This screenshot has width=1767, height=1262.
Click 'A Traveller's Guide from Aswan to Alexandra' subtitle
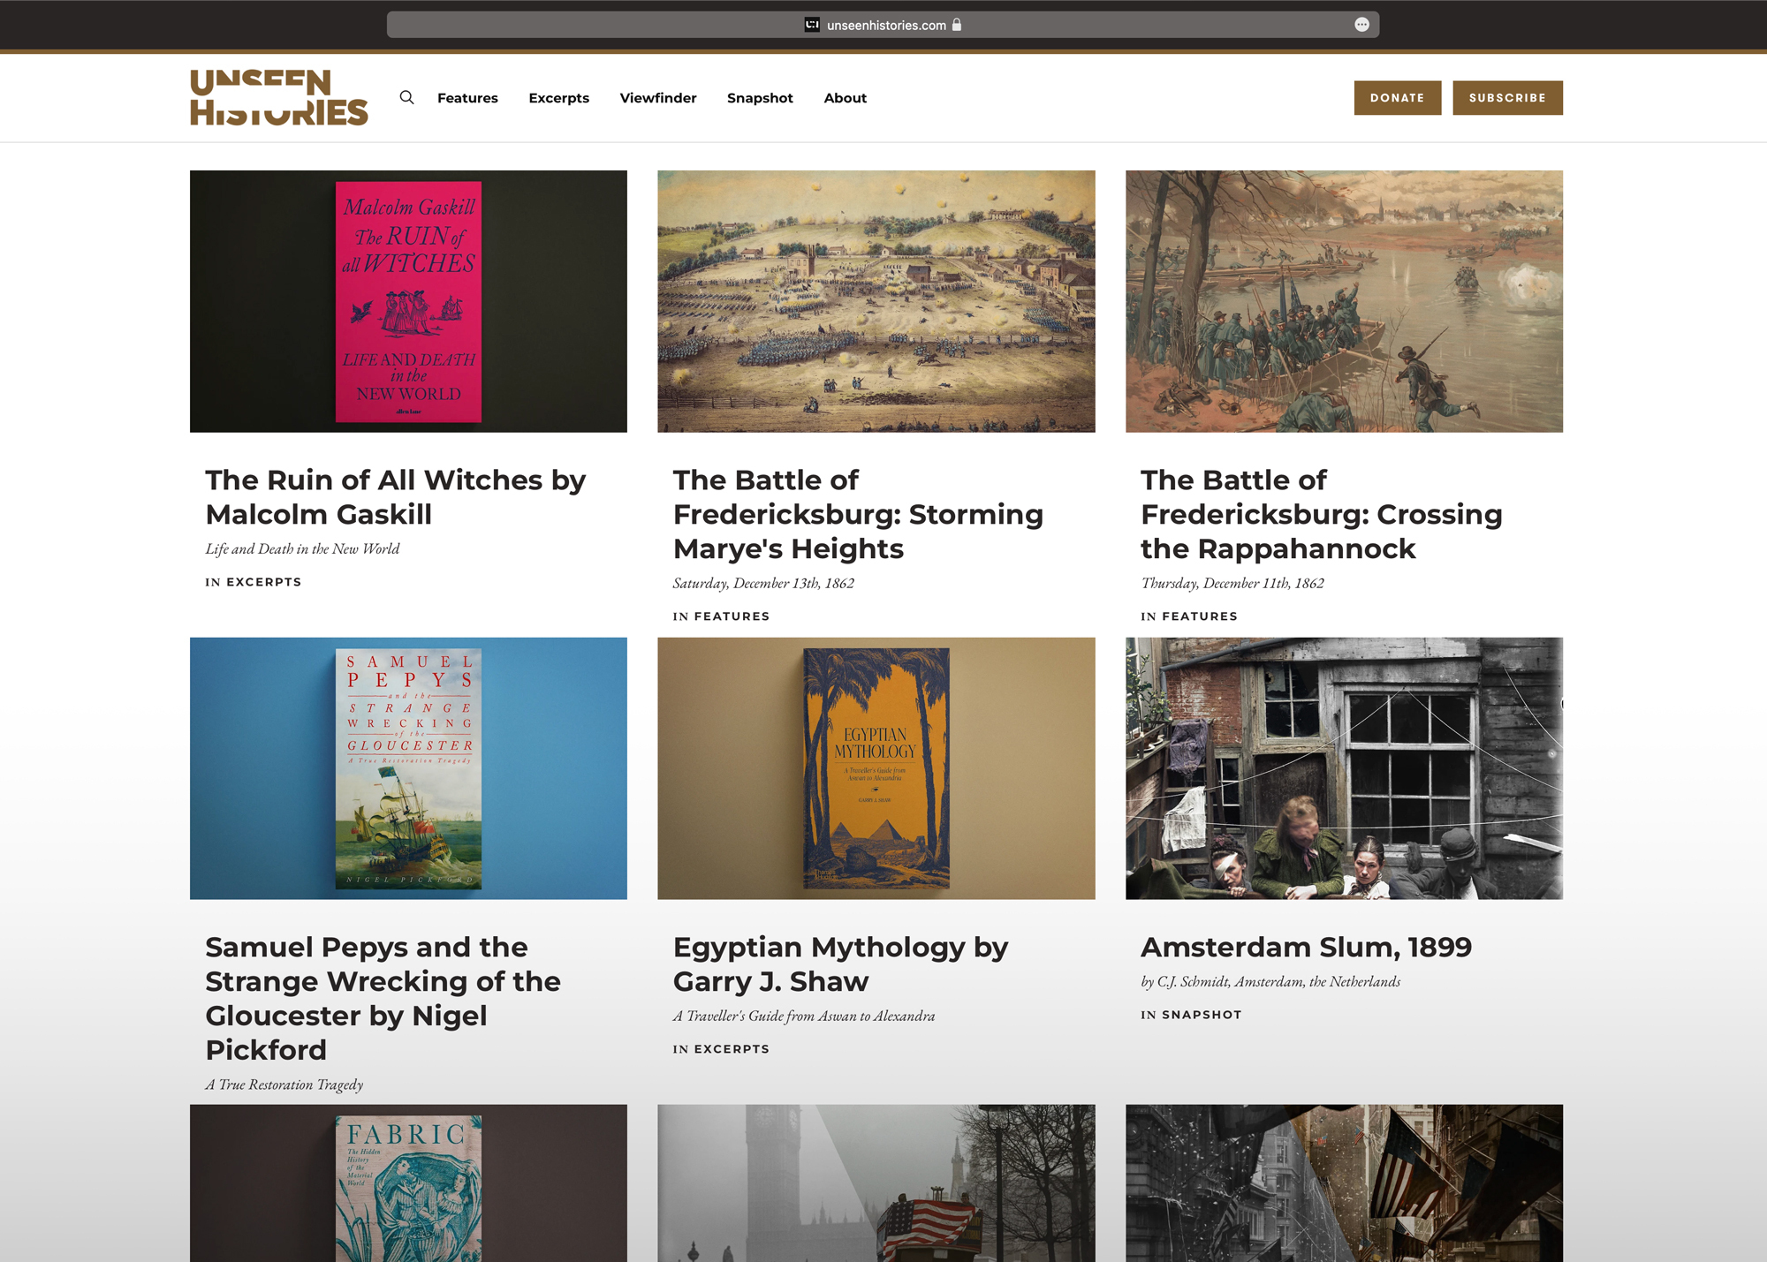804,1016
